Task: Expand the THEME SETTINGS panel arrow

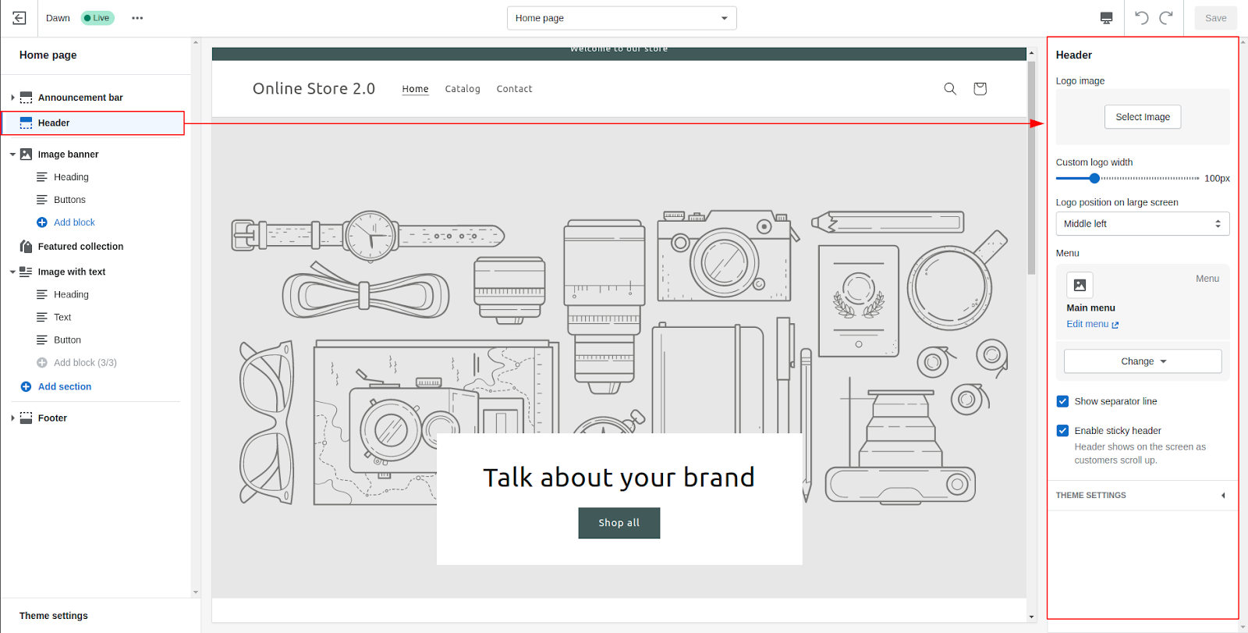Action: 1223,496
